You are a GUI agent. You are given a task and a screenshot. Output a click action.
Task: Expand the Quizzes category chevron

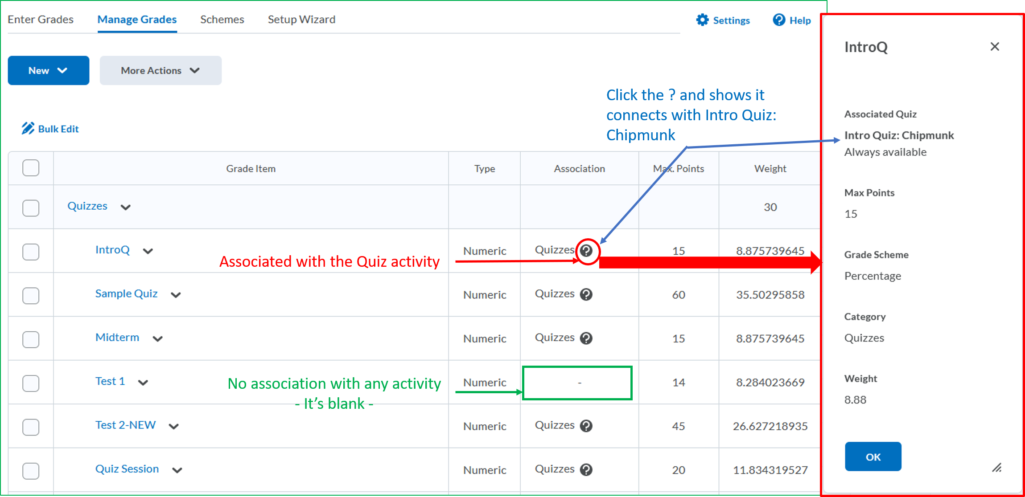pyautogui.click(x=126, y=207)
